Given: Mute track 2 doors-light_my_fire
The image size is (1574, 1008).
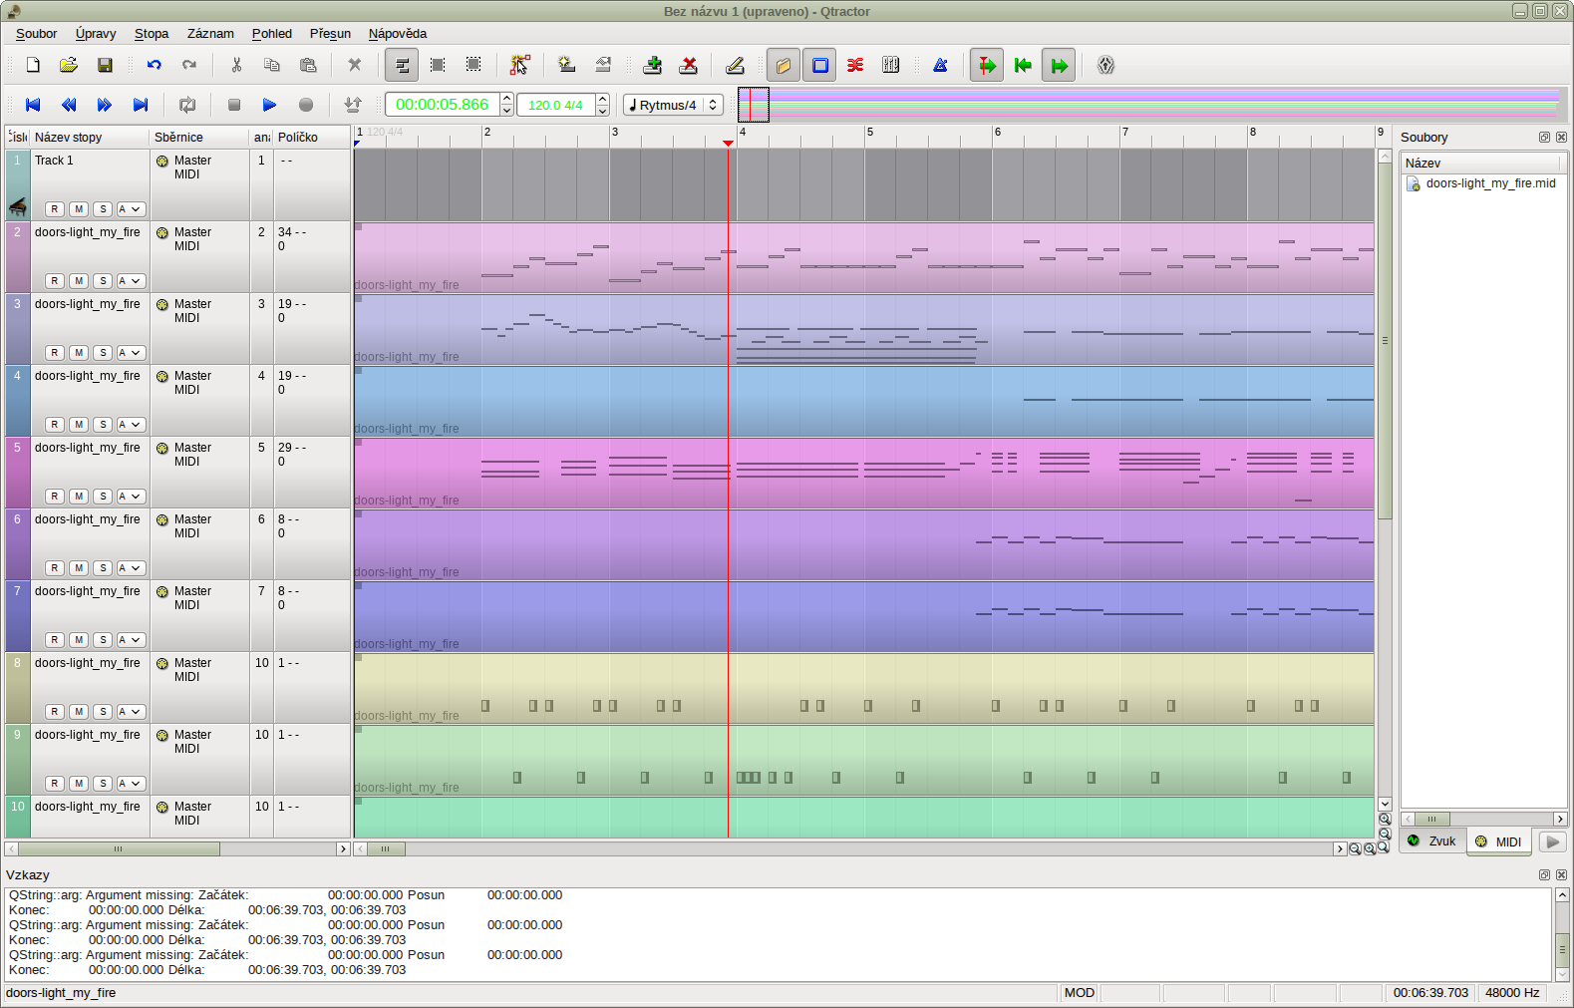Looking at the screenshot, I should pyautogui.click(x=79, y=281).
